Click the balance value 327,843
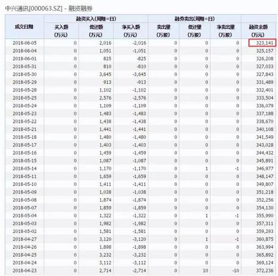This screenshot has width=278, height=276. [264, 74]
